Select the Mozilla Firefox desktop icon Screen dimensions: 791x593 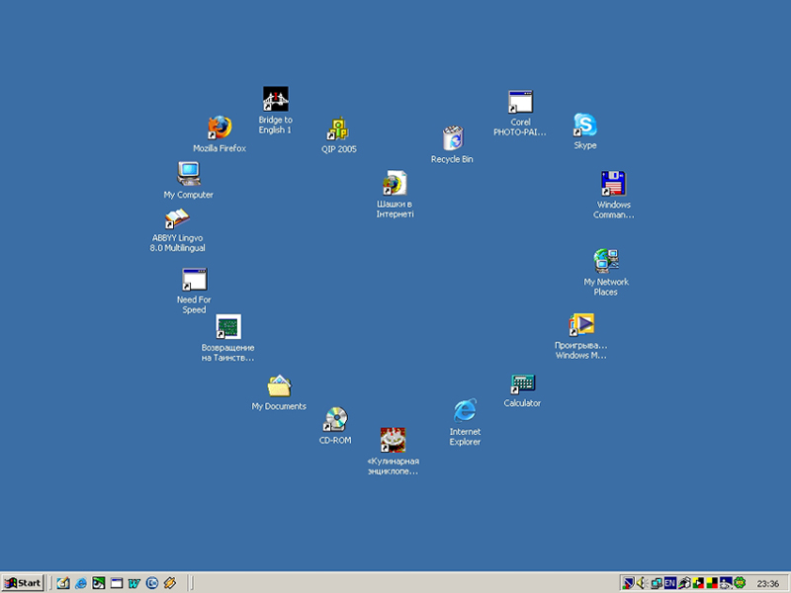pyautogui.click(x=220, y=133)
